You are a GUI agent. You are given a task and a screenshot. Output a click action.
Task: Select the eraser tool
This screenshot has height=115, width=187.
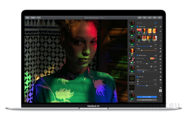tap(160, 52)
